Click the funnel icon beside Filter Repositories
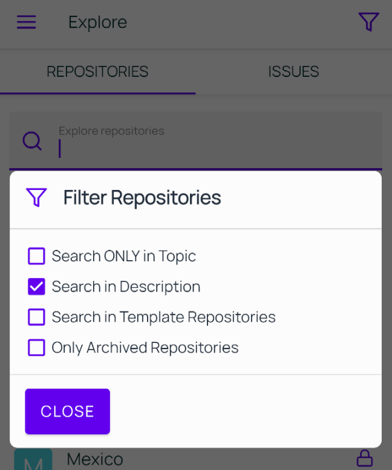 click(x=36, y=197)
